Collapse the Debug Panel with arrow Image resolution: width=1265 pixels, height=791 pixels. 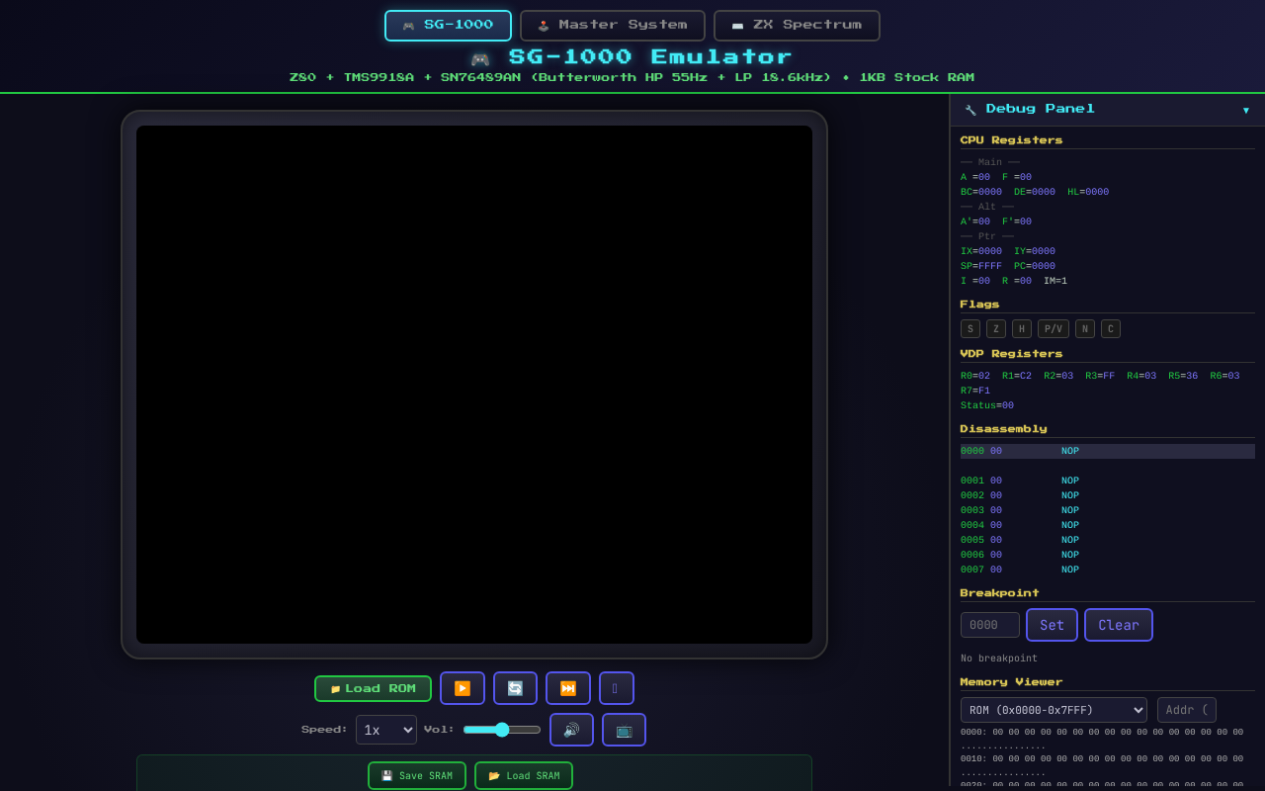click(1246, 110)
